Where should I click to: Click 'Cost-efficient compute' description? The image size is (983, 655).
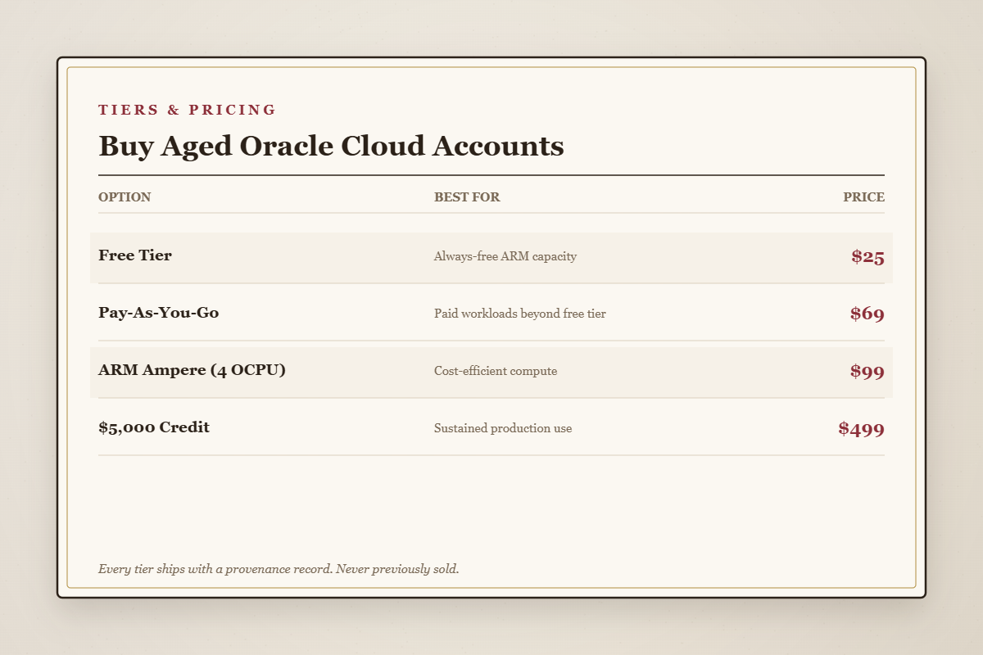click(x=496, y=371)
